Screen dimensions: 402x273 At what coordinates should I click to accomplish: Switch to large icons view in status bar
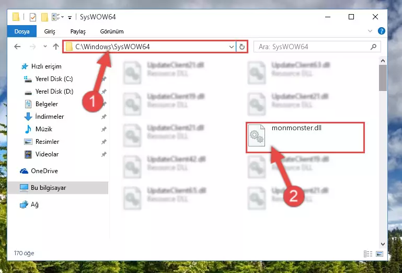tap(380, 254)
